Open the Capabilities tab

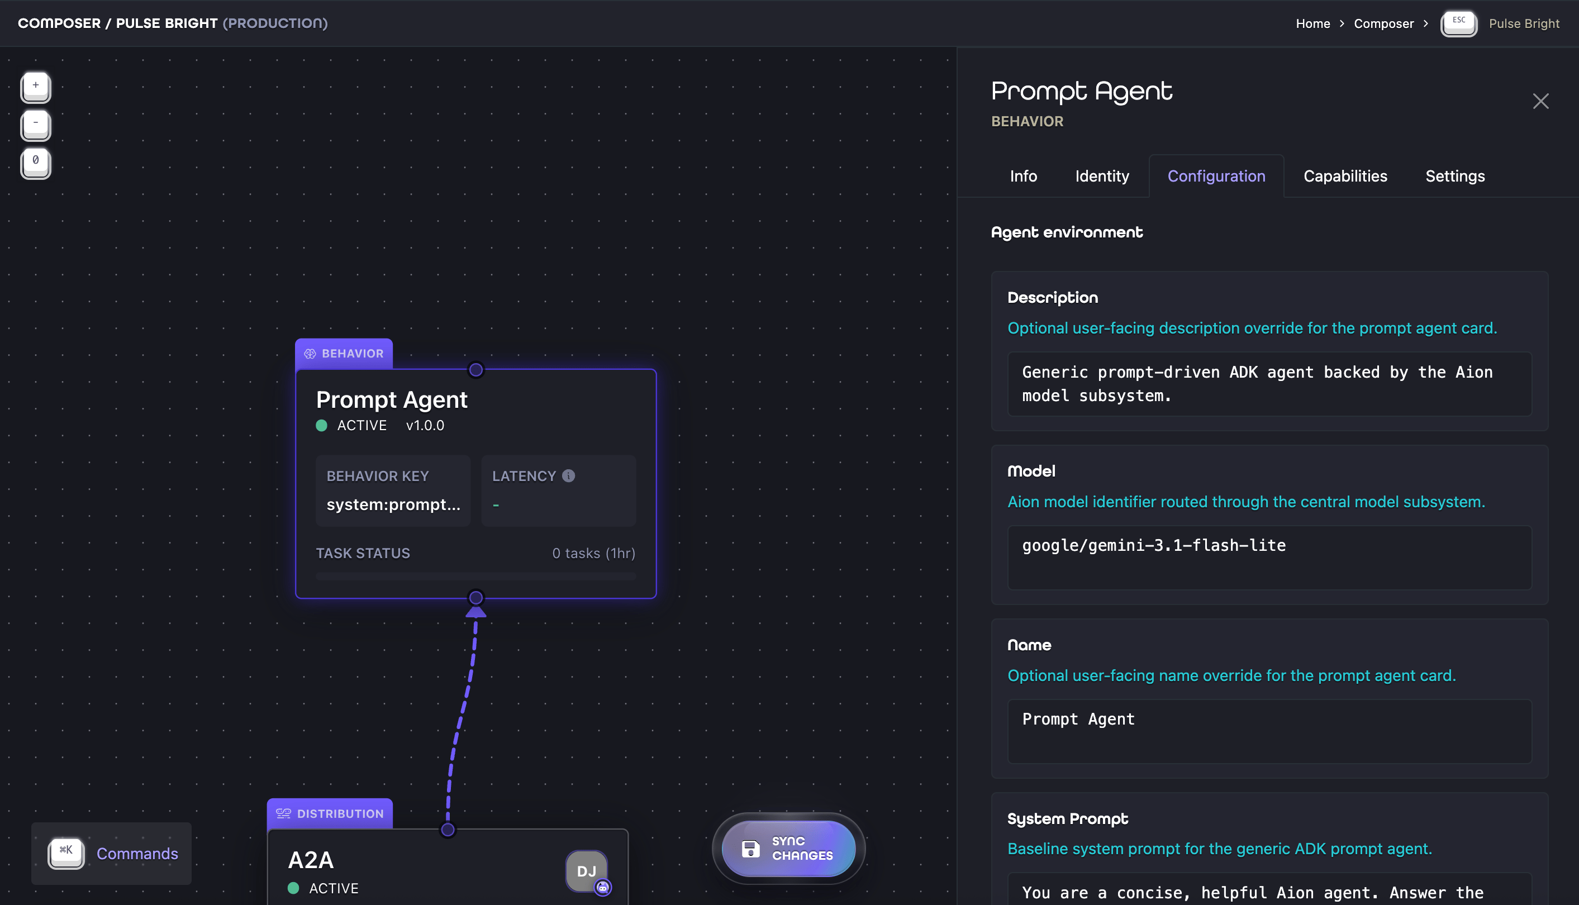pyautogui.click(x=1345, y=176)
